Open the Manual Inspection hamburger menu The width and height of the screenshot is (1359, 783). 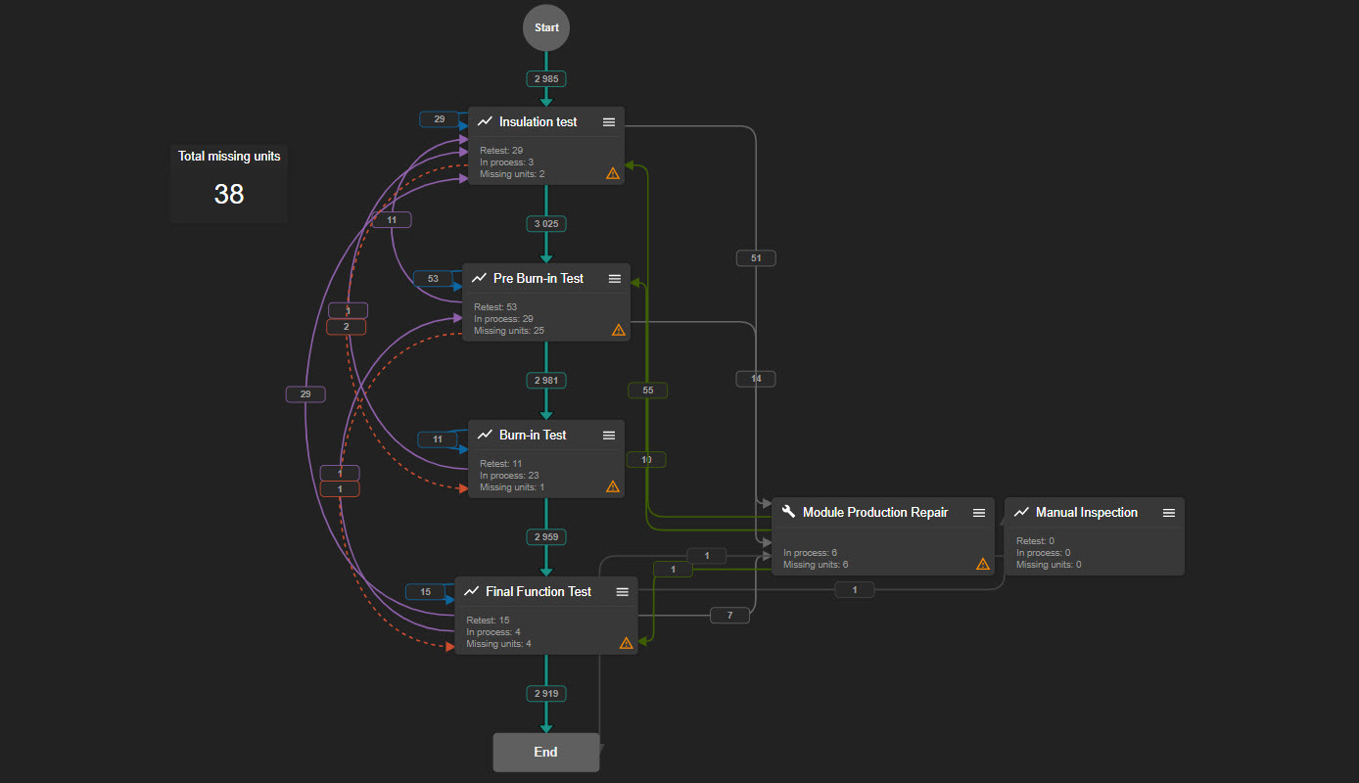[1169, 512]
